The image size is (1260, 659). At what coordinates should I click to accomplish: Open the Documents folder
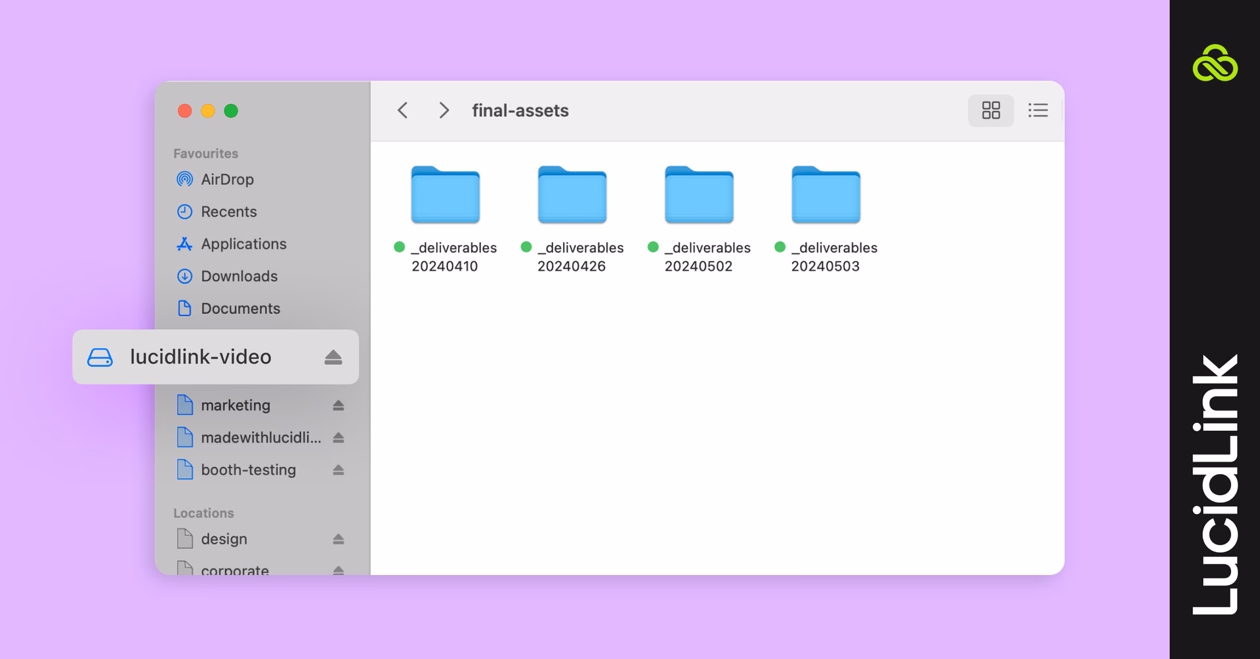click(x=240, y=308)
